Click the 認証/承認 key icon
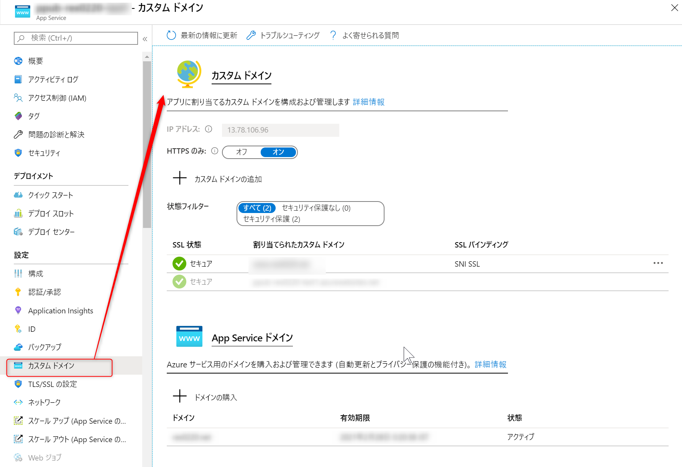 pyautogui.click(x=18, y=292)
